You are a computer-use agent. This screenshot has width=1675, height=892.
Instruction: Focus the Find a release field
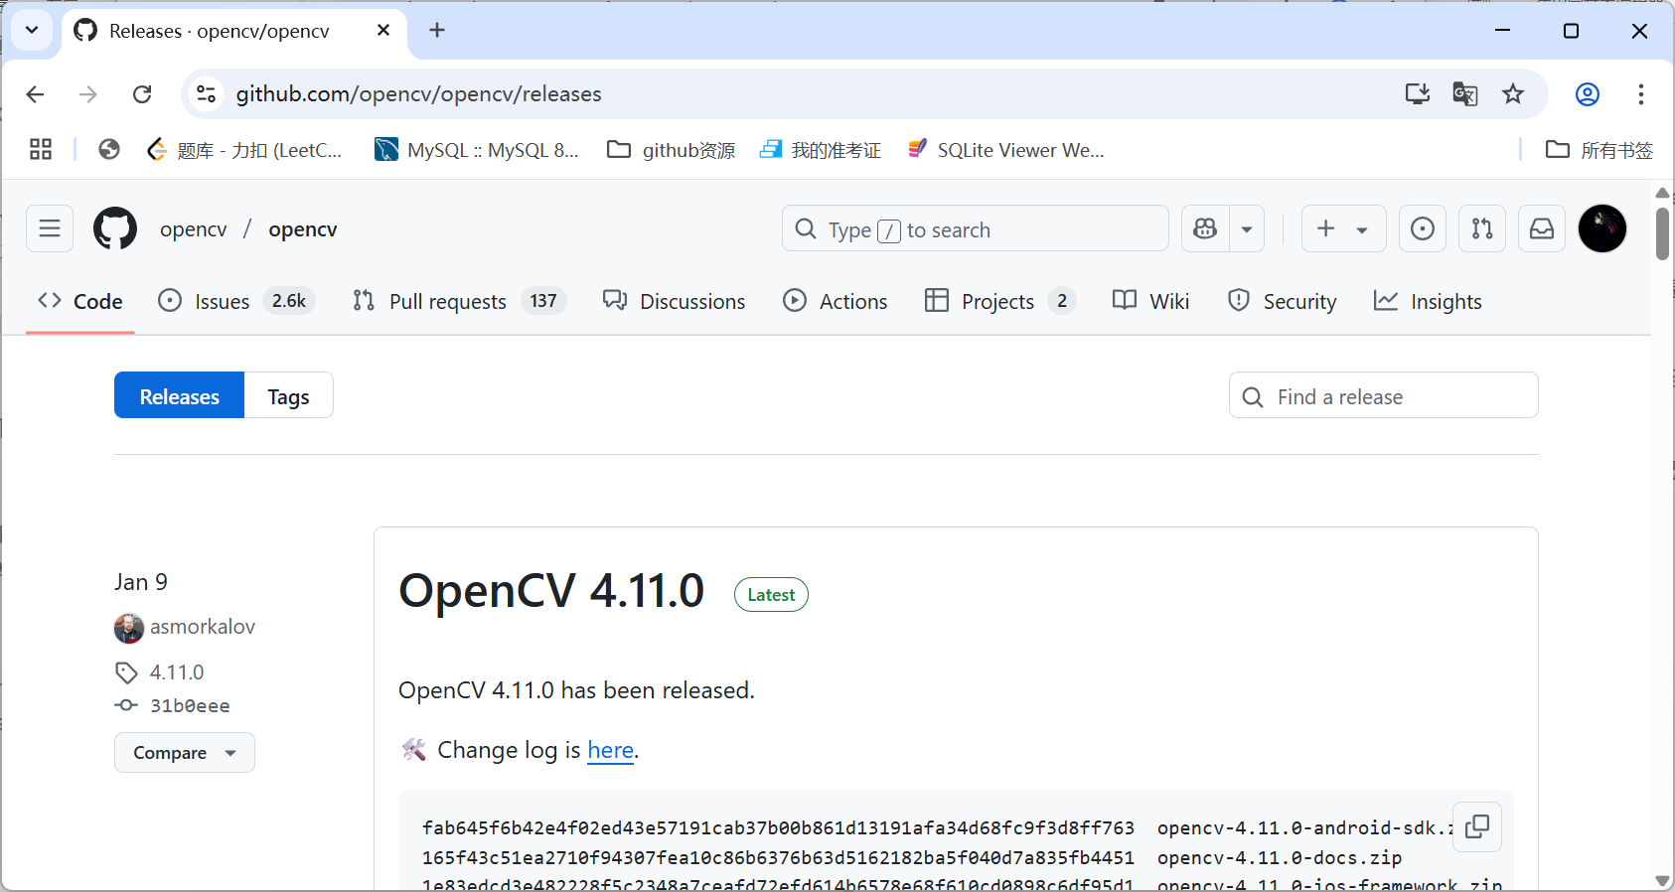tap(1384, 395)
